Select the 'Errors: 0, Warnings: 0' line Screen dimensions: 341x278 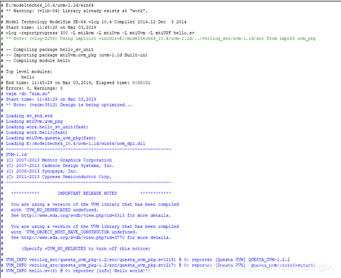pos(34,88)
